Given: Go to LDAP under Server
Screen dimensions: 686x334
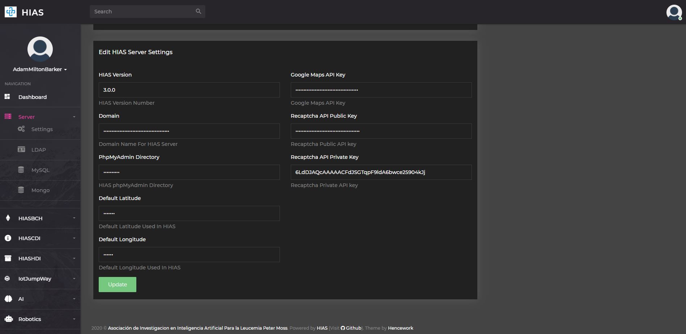Looking at the screenshot, I should tap(38, 149).
